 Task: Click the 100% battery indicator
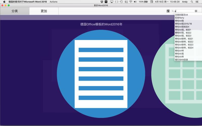click(x=143, y=2)
